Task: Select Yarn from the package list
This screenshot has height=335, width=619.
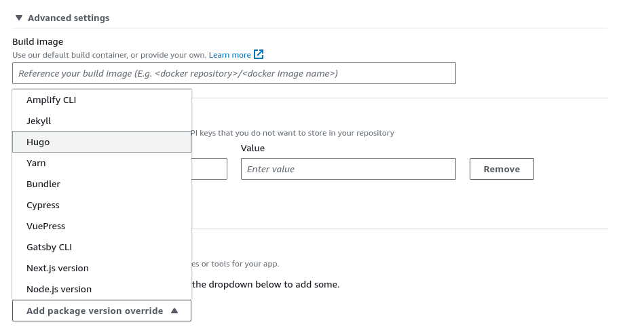Action: tap(102, 163)
